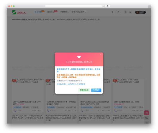
Task: Click the popup title 子比主题限时优惠正在进行中
Action: click(79, 62)
